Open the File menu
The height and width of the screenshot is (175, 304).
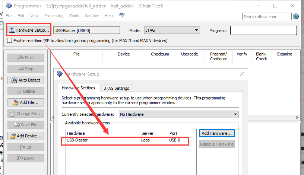coord(9,16)
